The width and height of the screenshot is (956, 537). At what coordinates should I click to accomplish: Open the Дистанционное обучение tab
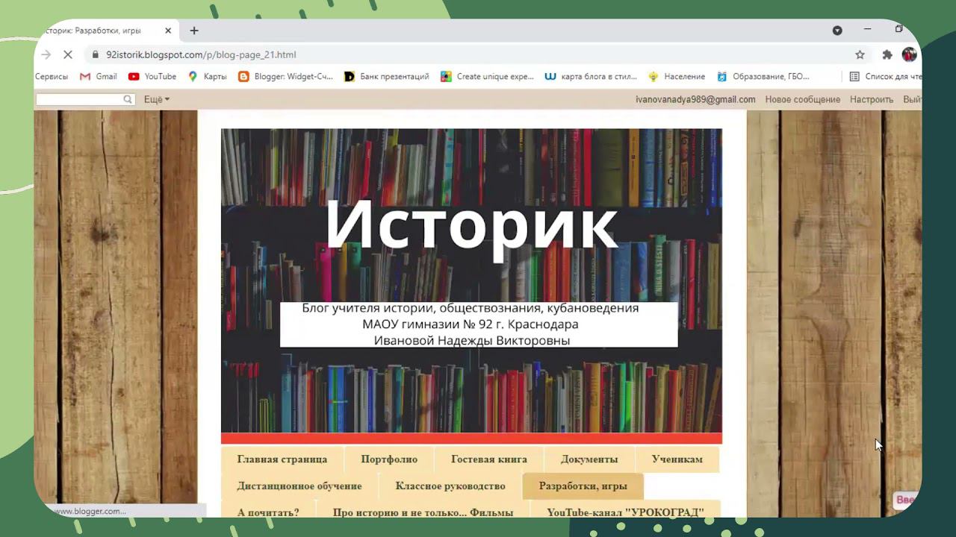coord(299,486)
